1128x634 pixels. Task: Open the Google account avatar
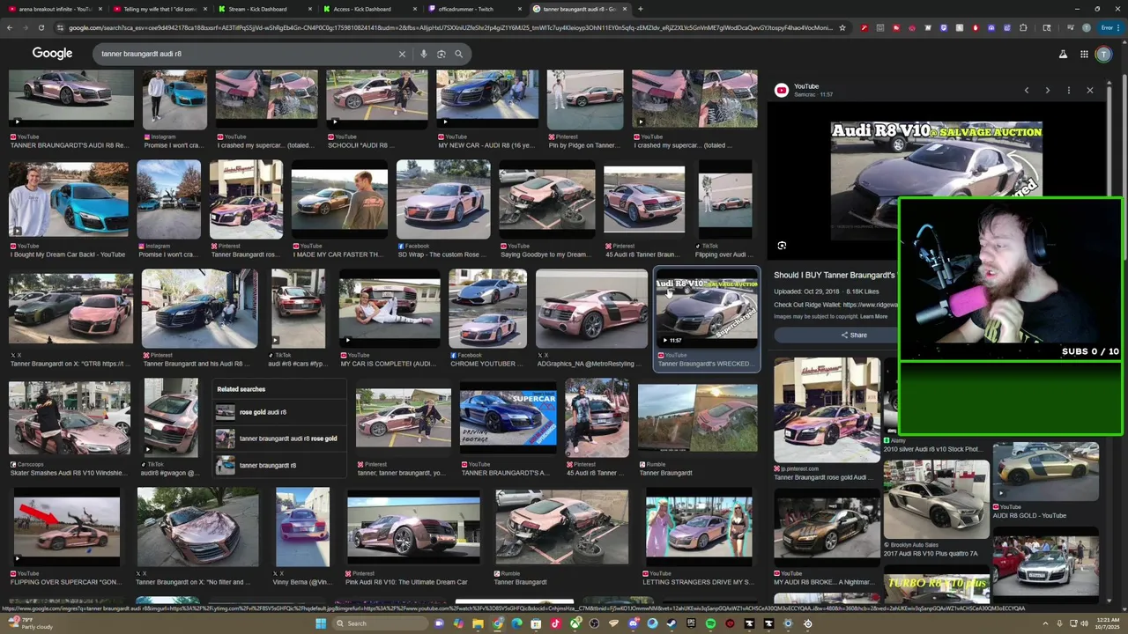(x=1103, y=54)
